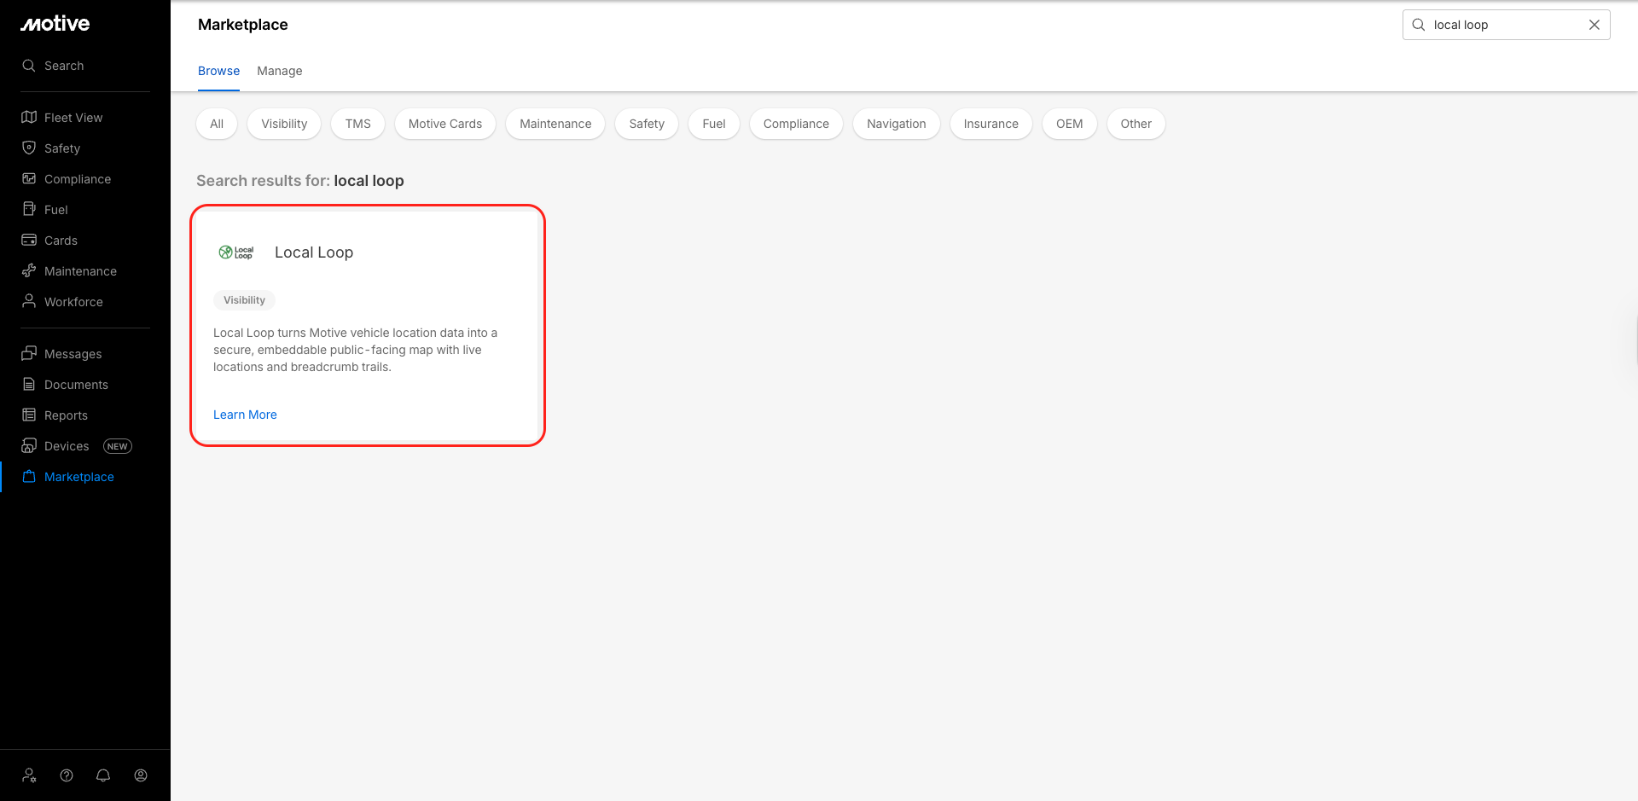The height and width of the screenshot is (801, 1638).
Task: Open the help question mark icon
Action: [x=67, y=775]
